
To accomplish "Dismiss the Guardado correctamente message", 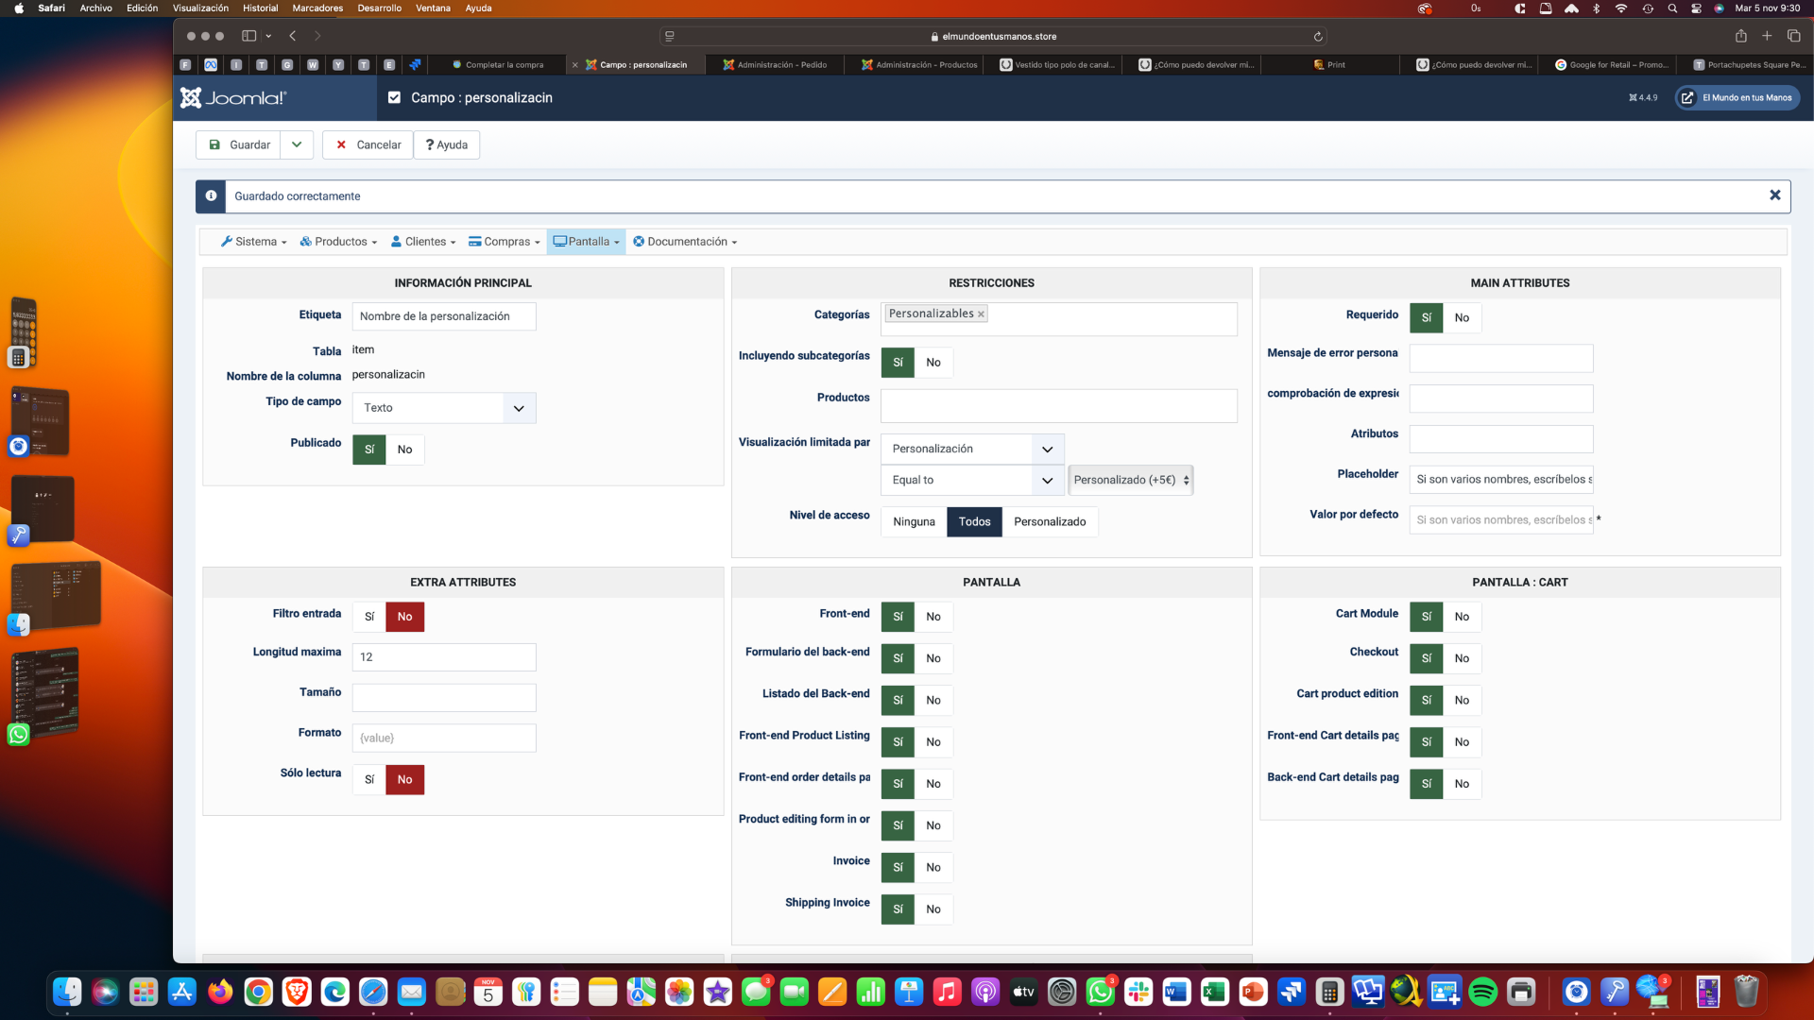I will [x=1774, y=195].
